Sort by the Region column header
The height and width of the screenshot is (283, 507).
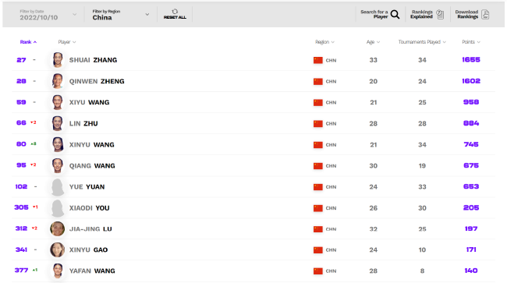[x=325, y=42]
